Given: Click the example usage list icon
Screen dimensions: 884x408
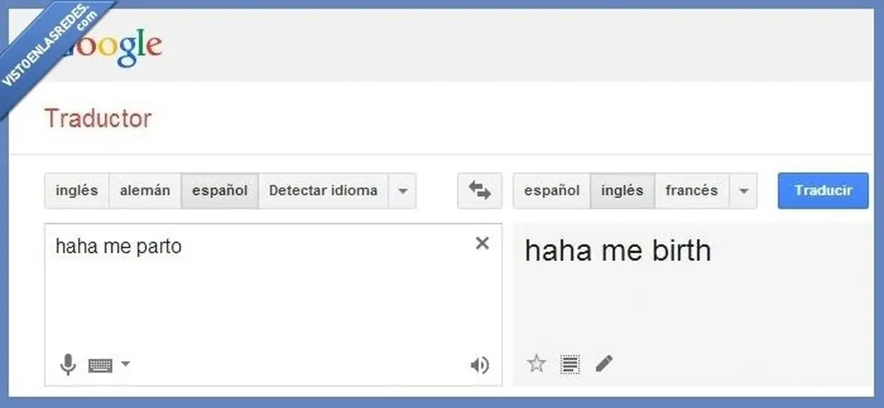Looking at the screenshot, I should tap(570, 363).
